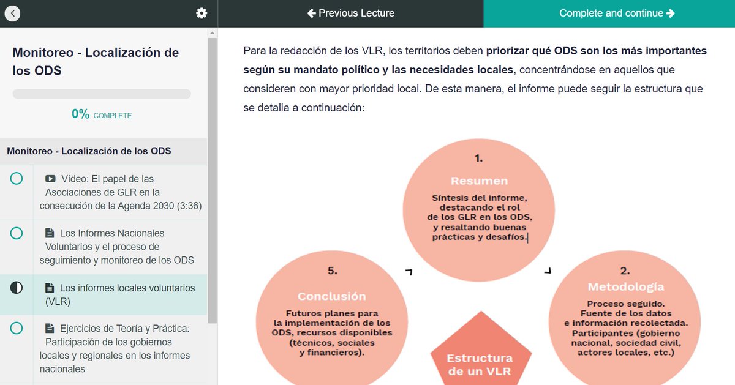Screen dimensions: 735x385
Task: Click document icon of Ejercicios de Teoría y Práctica
Action: (50, 329)
